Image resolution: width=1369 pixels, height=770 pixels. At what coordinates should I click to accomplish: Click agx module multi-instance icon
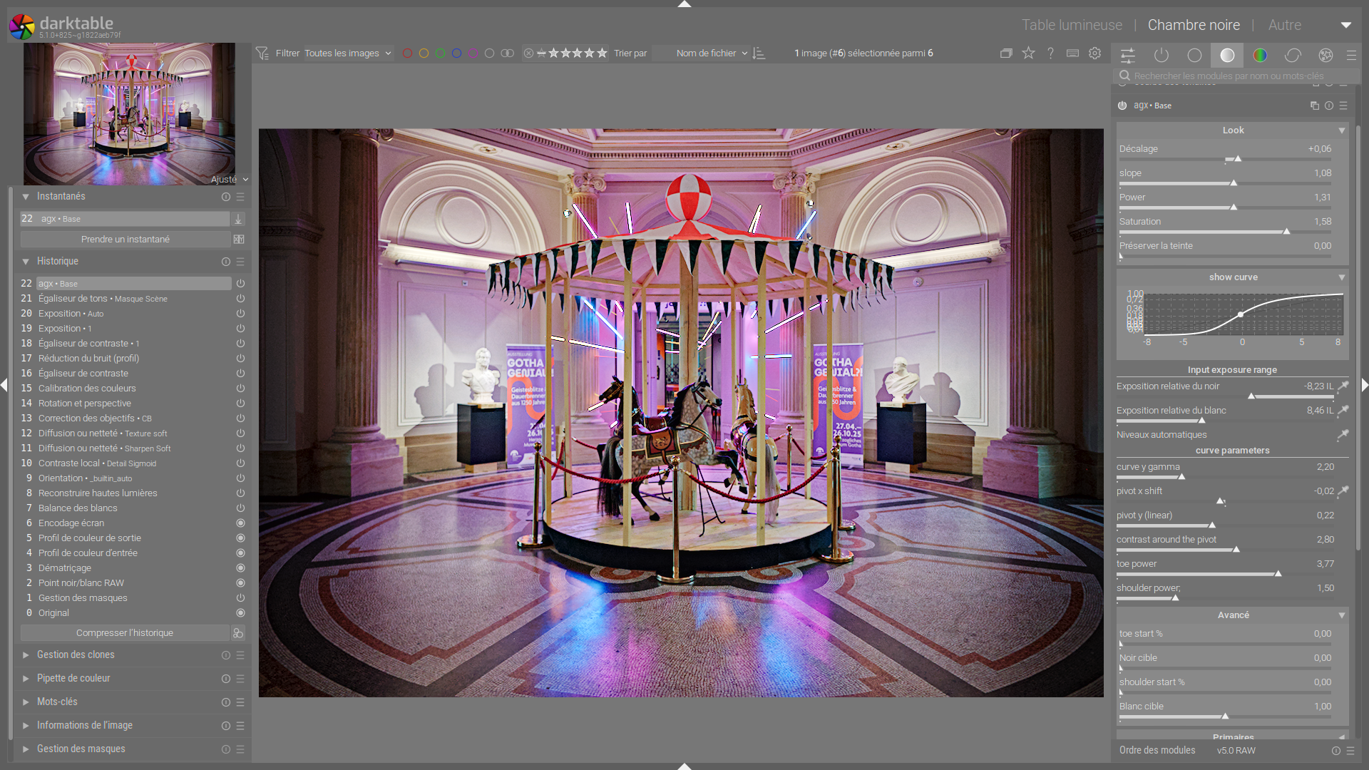1314,106
